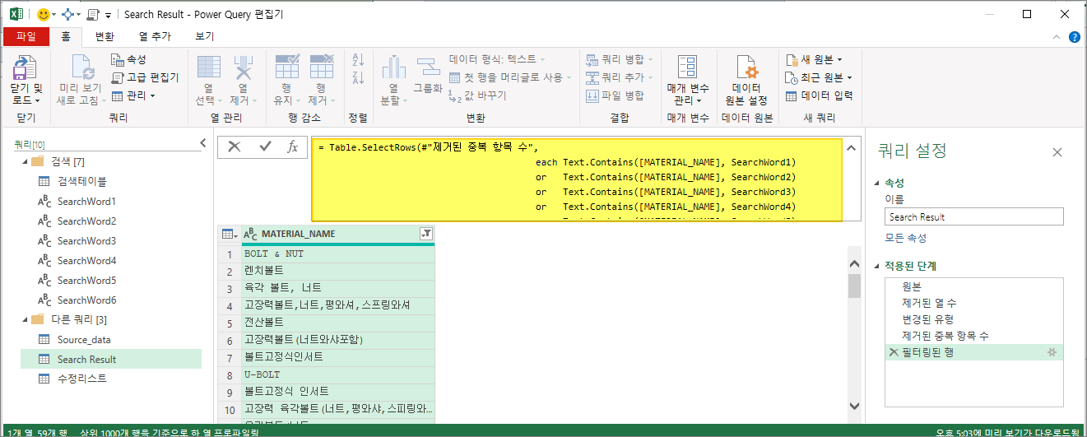Confirm formula with checkmark button
1087x437 pixels.
[x=265, y=146]
